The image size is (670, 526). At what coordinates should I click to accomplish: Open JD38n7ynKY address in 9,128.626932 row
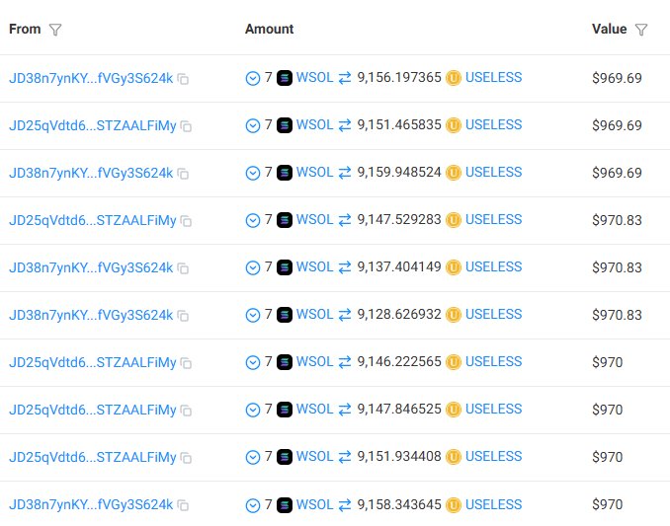click(91, 315)
